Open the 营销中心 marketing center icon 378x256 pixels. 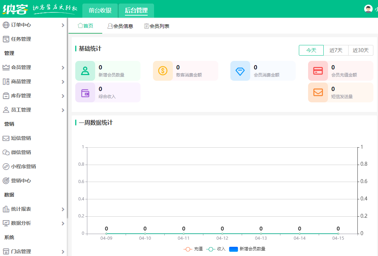click(x=5, y=181)
